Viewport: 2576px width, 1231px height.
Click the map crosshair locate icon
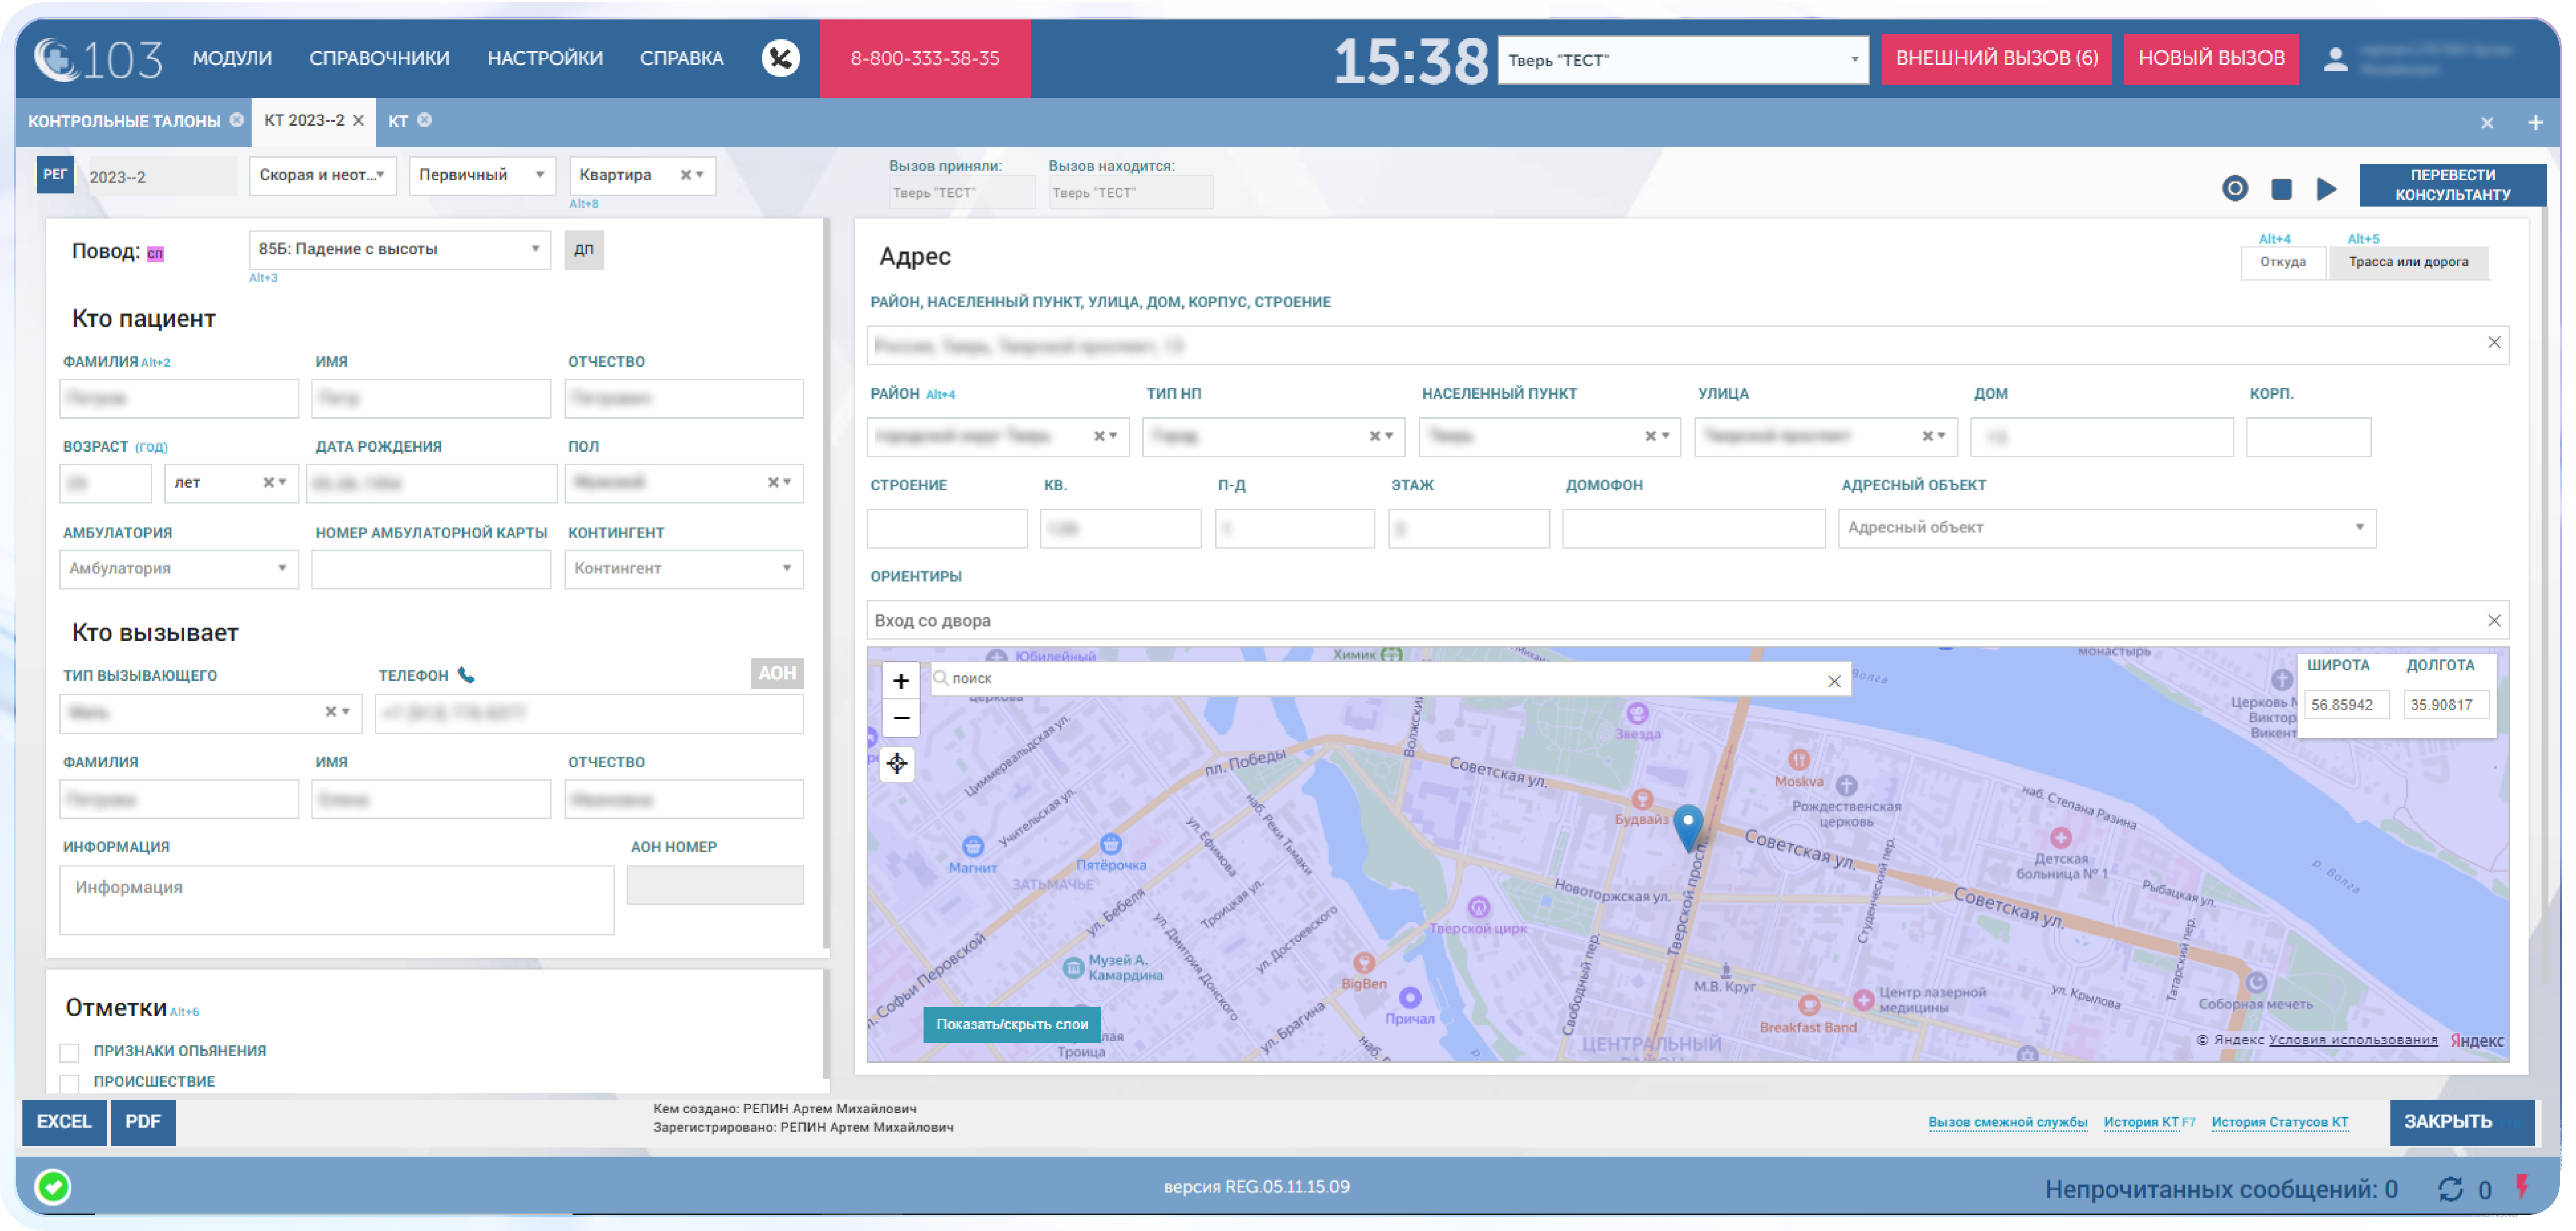coord(897,764)
